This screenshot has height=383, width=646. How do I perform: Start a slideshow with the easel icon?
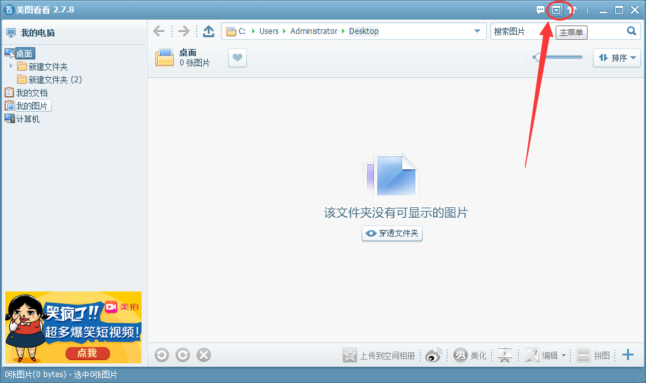(x=504, y=355)
